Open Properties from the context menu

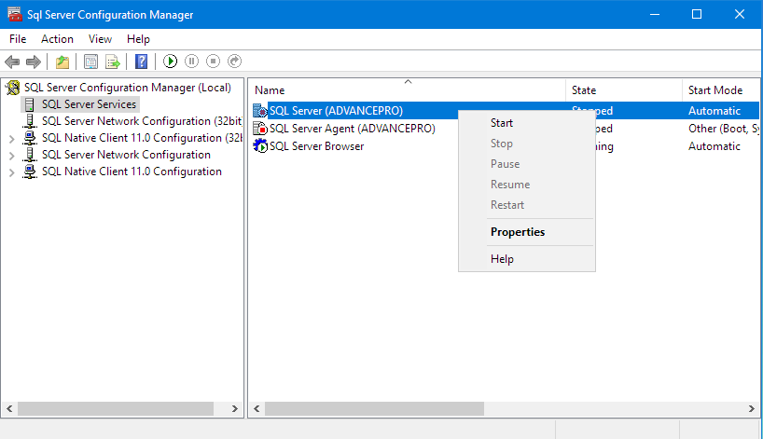[517, 232]
